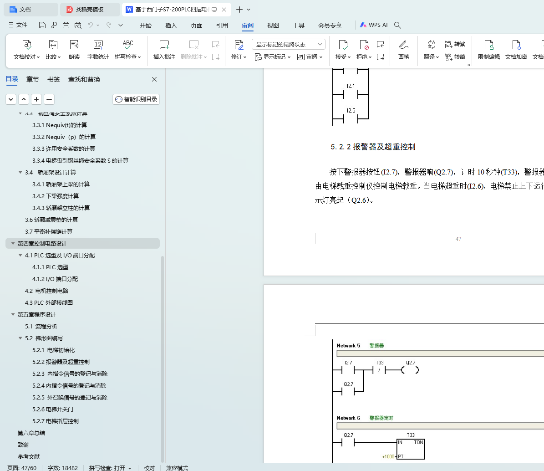
Task: Click the plus button in outline panel
Action: click(x=36, y=99)
